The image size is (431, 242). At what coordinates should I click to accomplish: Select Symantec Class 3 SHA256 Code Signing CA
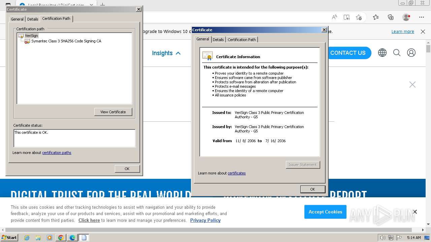point(66,41)
